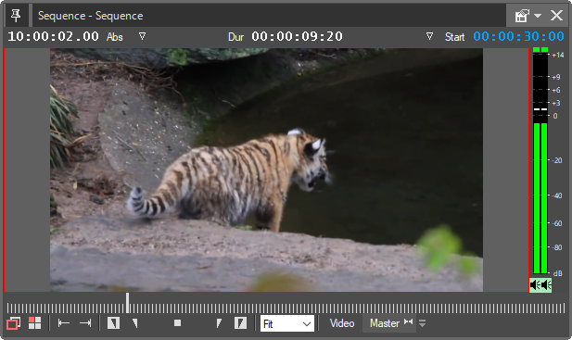This screenshot has height=340, width=572.
Task: Click the audio level meter bars
Action: (x=540, y=160)
